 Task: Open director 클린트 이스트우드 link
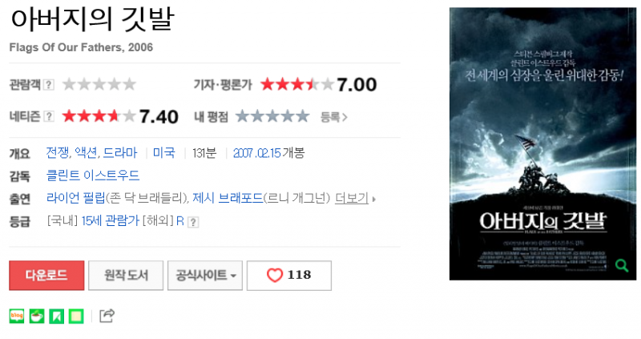click(x=93, y=176)
